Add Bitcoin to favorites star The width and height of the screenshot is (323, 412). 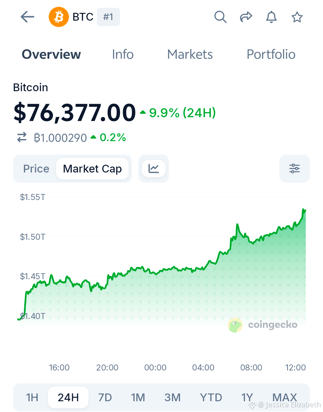point(297,17)
